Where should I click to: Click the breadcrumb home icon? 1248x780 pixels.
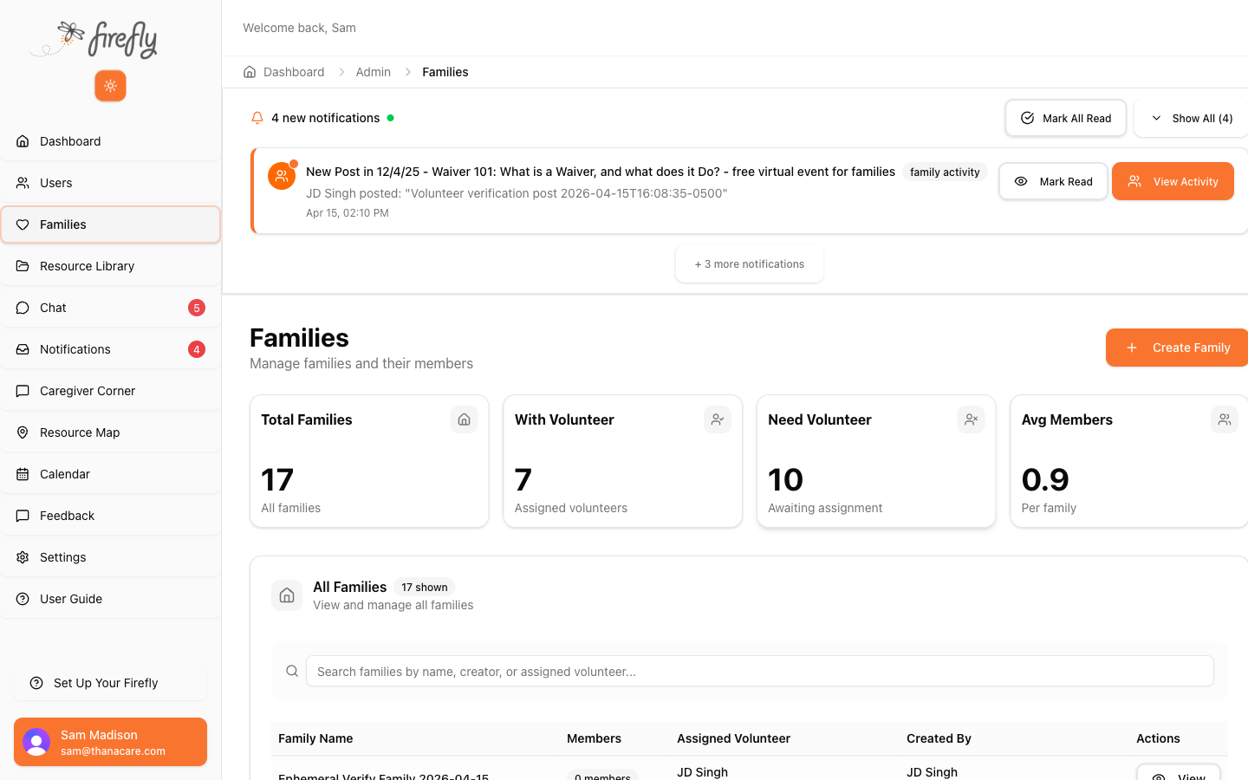click(250, 72)
